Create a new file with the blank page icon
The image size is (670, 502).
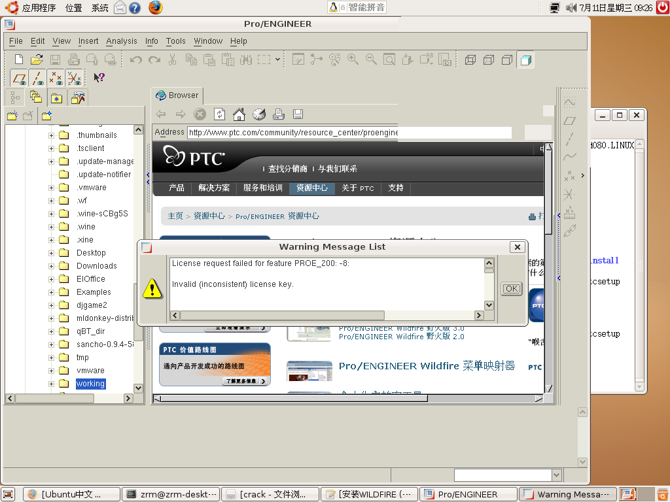[19, 59]
